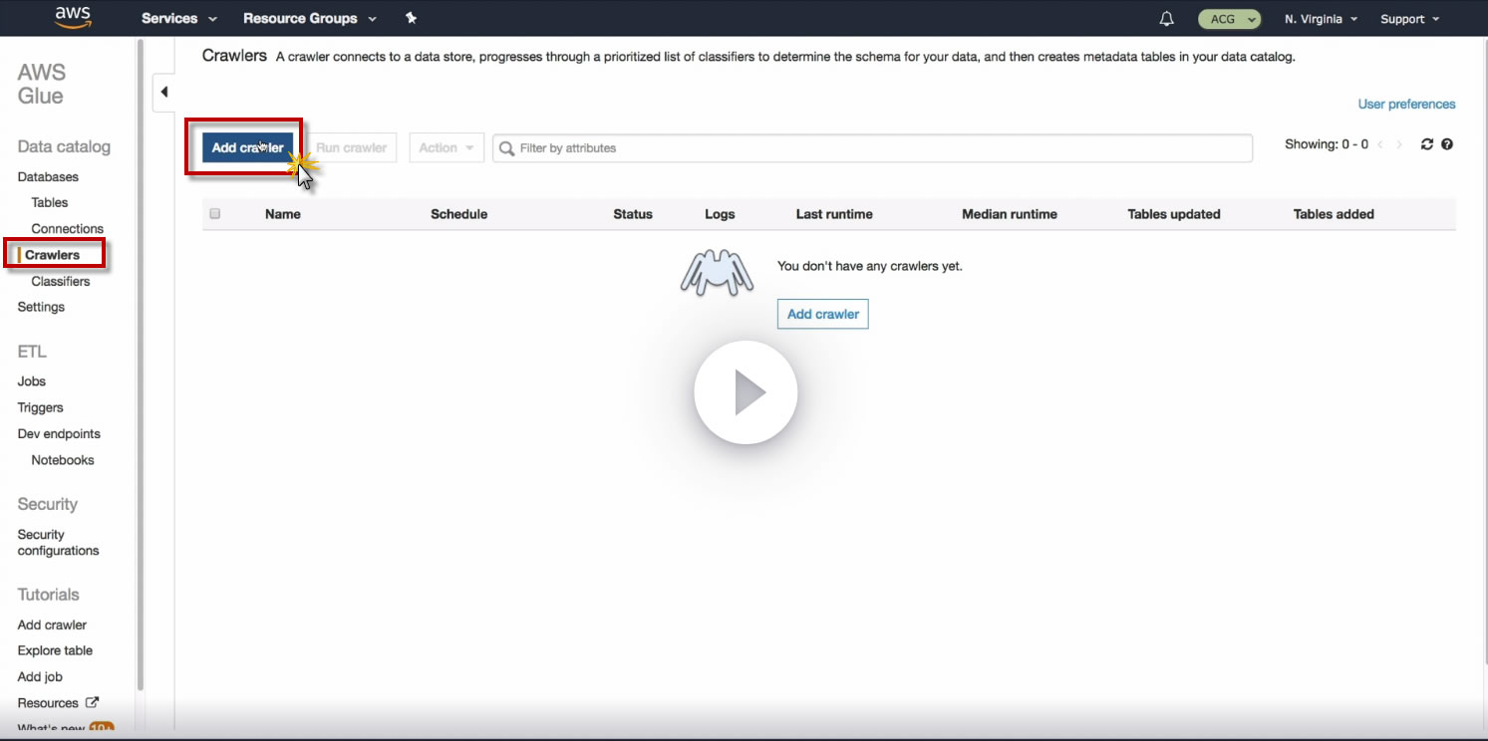Open the Services dropdown menu

[x=179, y=19]
